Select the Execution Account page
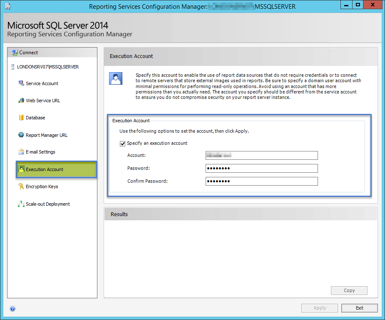Viewport: 385px width, 320px height. (x=57, y=169)
